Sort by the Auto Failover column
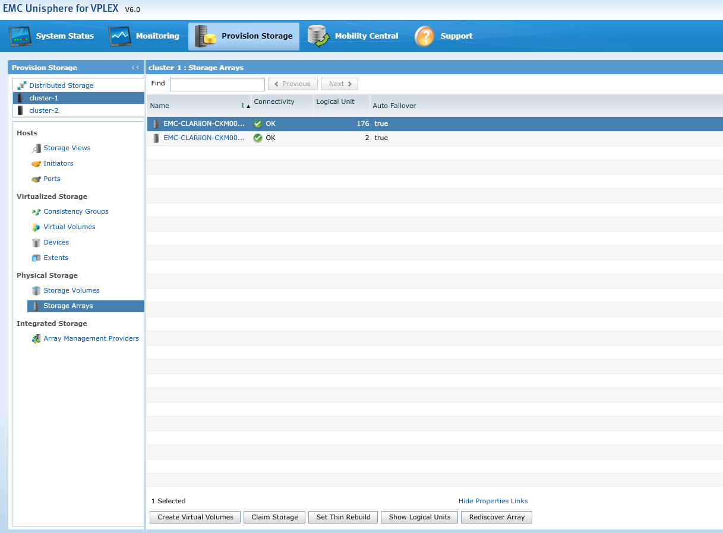Screen dimensions: 723x533 point(546,106)
